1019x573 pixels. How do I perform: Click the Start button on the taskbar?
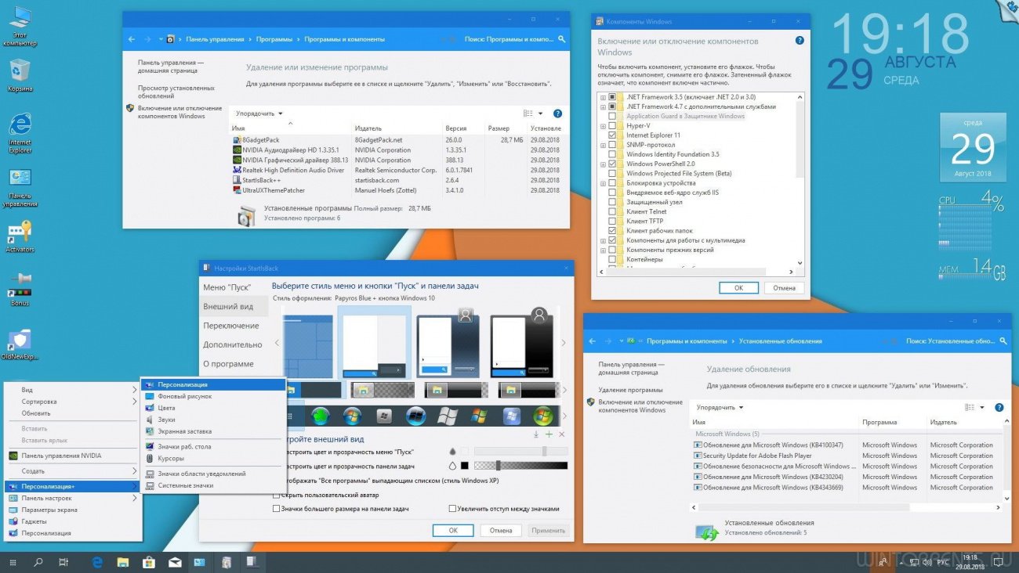[x=13, y=562]
